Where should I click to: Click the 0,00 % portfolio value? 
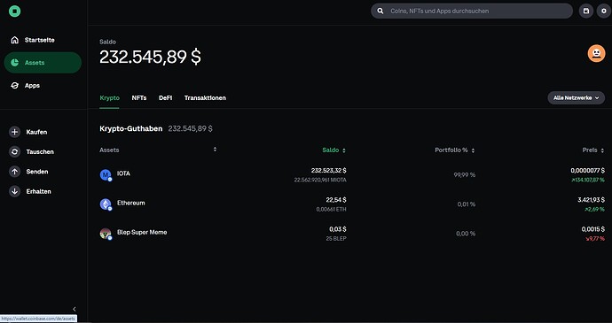[x=466, y=234]
